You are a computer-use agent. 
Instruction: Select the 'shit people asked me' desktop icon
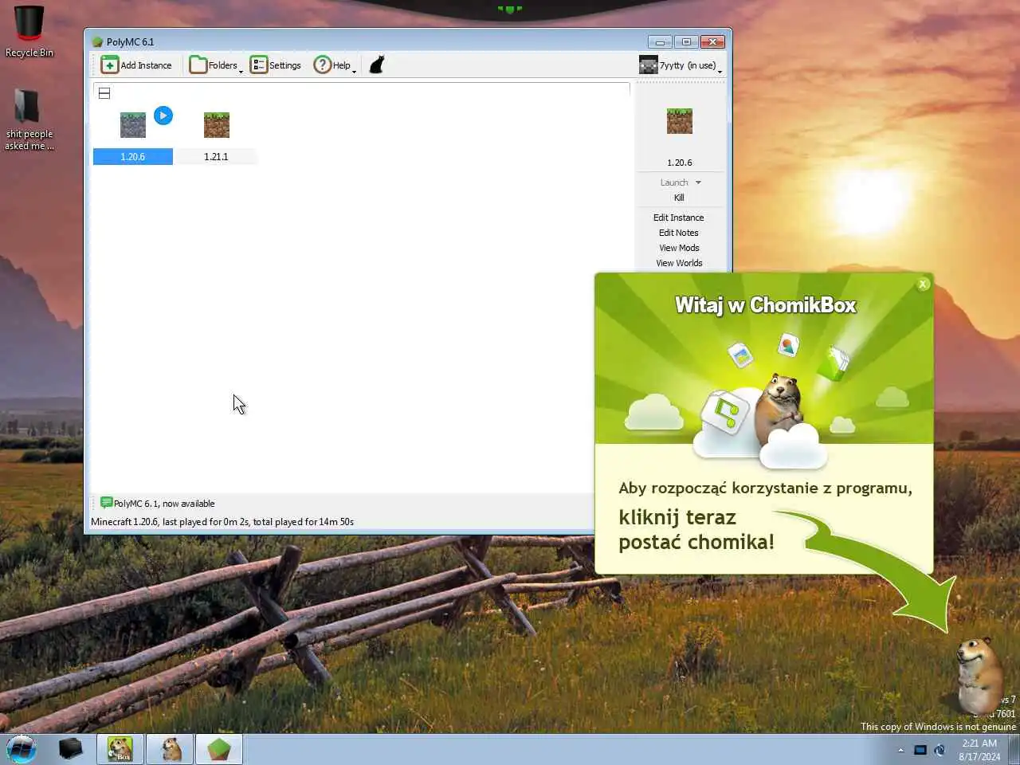(x=29, y=118)
